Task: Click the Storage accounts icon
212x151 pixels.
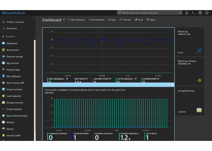Action: (x=3, y=102)
